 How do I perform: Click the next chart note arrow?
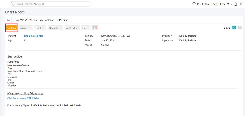[239, 28]
